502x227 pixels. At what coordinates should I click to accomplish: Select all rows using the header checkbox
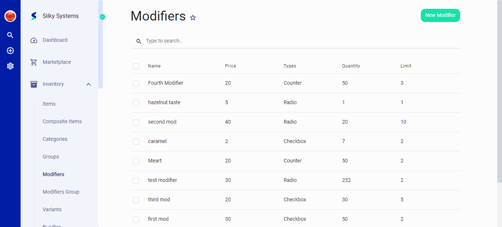pos(136,66)
